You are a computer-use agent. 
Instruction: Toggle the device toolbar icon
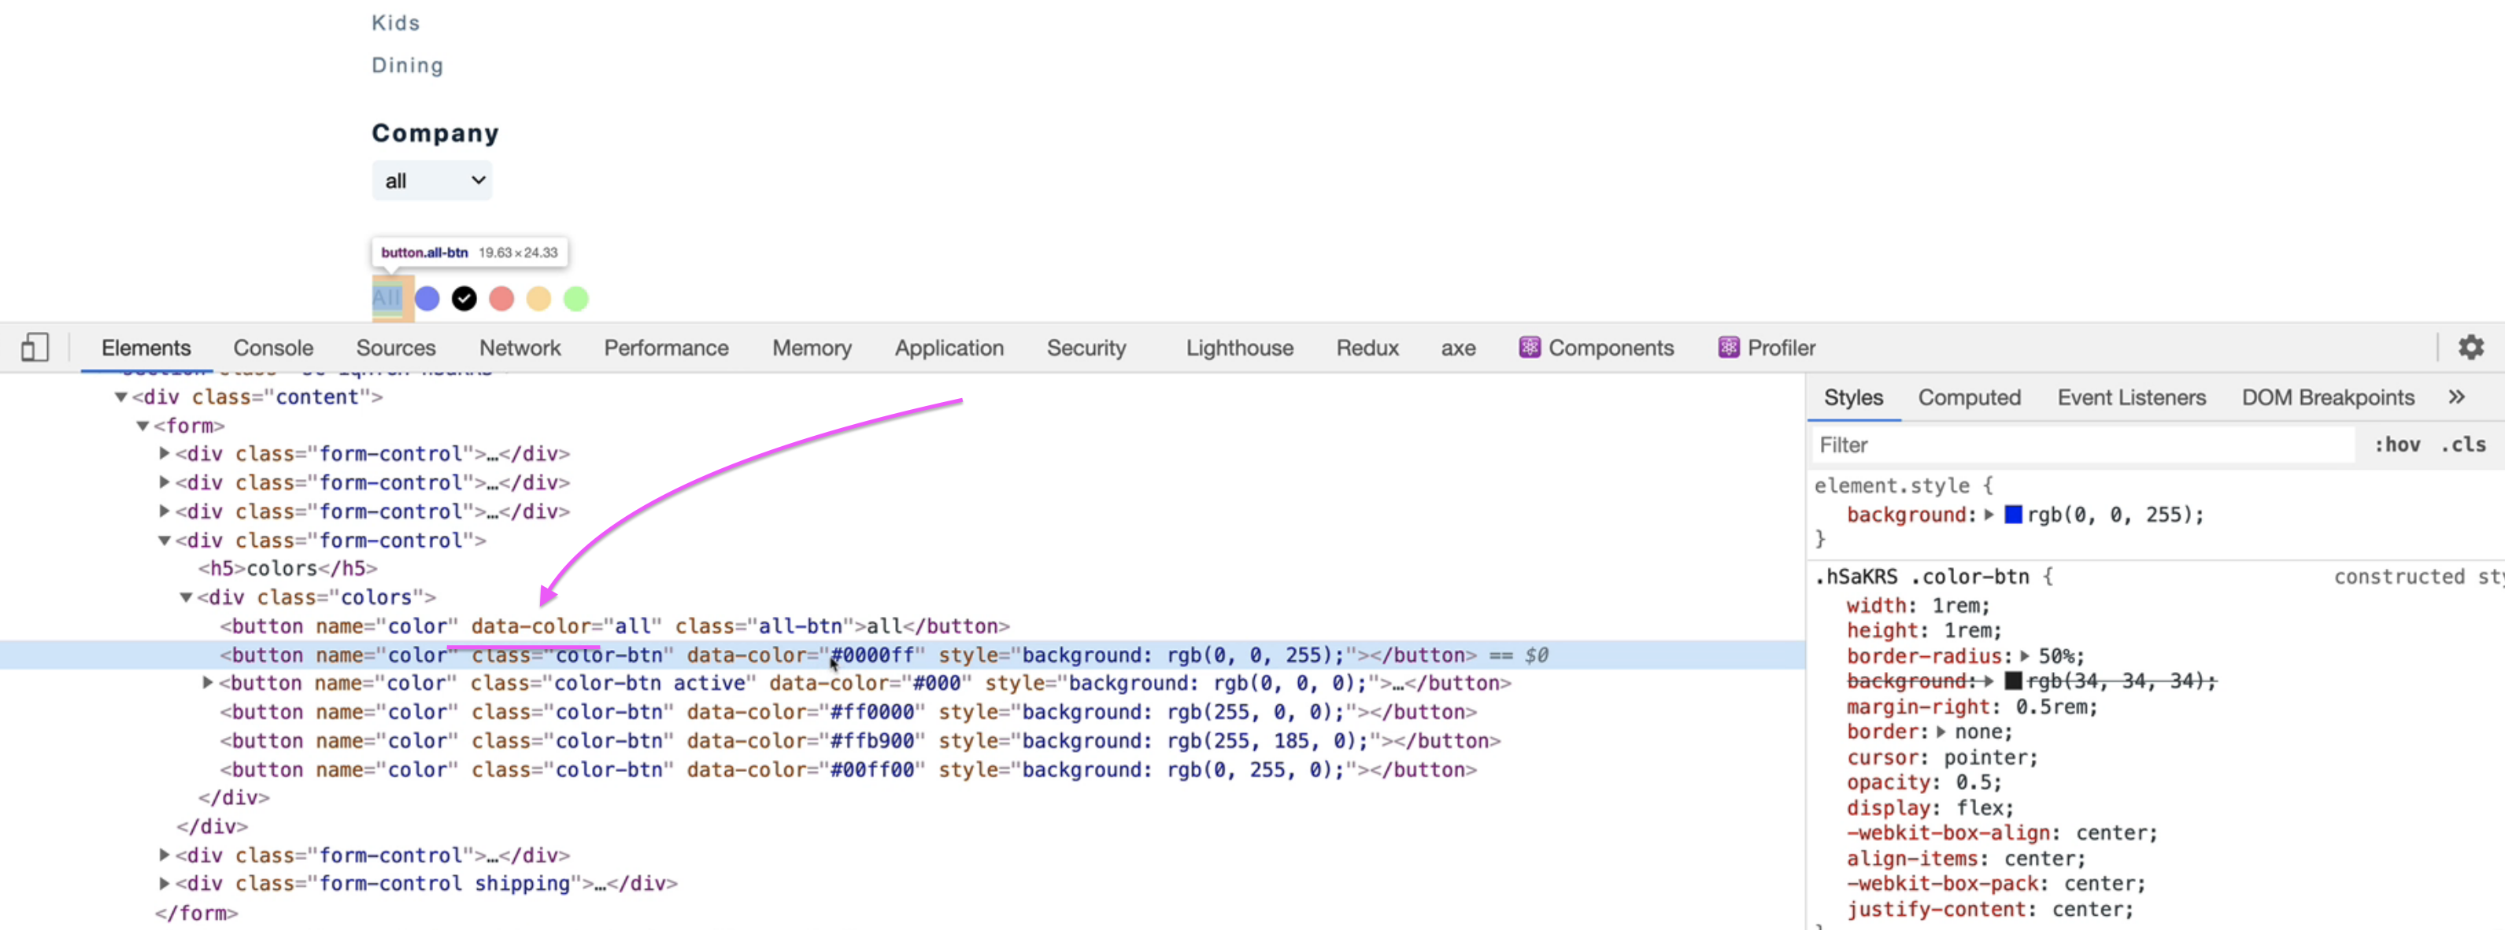point(35,347)
